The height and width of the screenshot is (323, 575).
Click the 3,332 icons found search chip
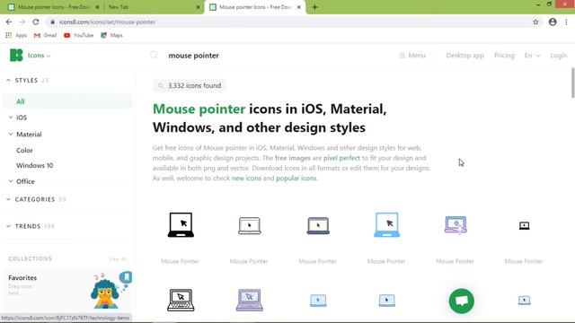coord(190,86)
